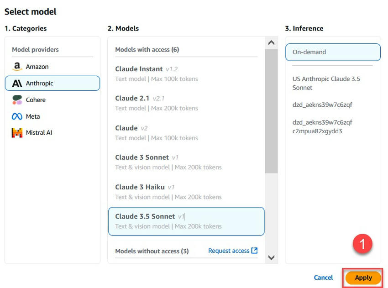Click the Cohere provider logo
Image resolution: width=388 pixels, height=288 pixels.
[x=17, y=99]
